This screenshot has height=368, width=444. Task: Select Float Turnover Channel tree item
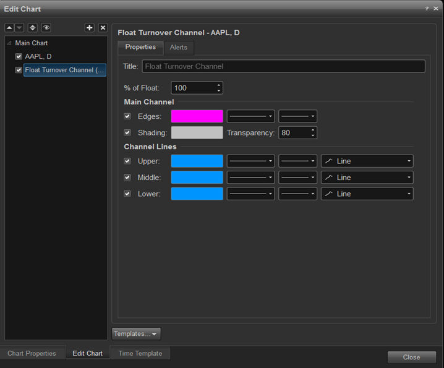pyautogui.click(x=65, y=70)
